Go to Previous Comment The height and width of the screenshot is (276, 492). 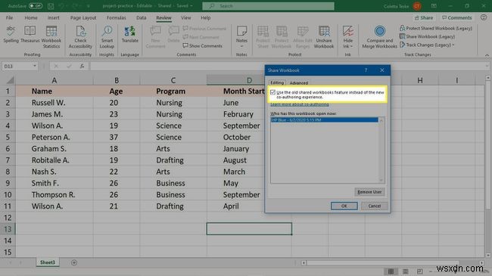pyautogui.click(x=204, y=29)
